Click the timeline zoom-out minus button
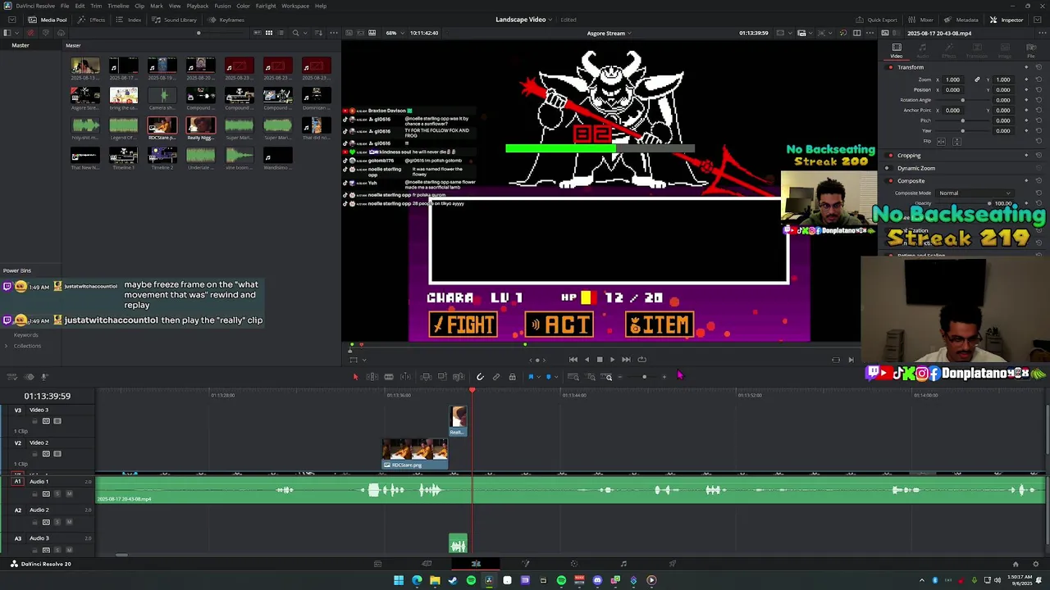1050x590 pixels. pos(621,377)
